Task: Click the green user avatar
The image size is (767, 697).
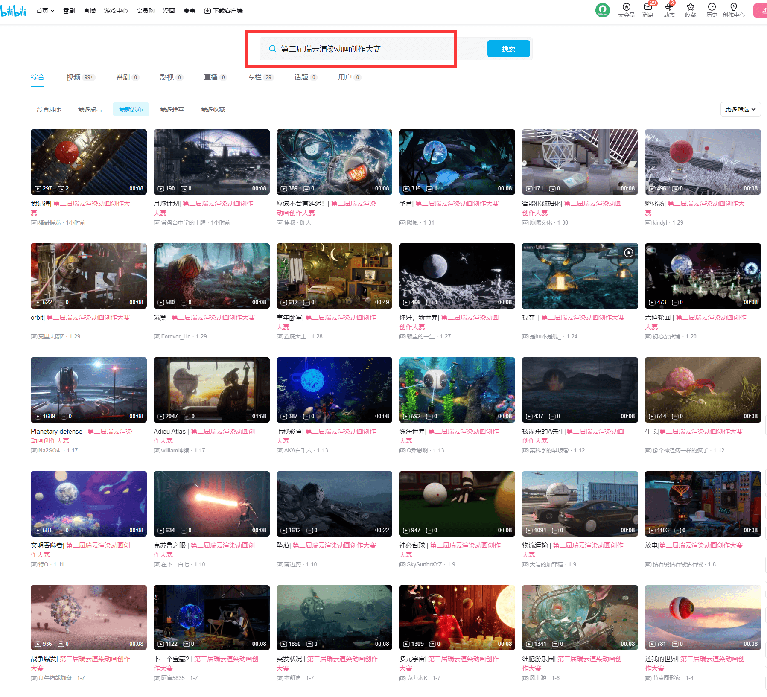Action: coord(602,10)
